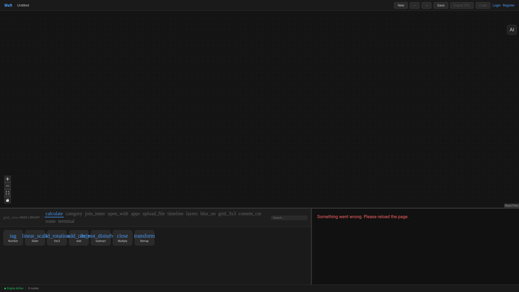Screen dimensions: 519x292
Task: Click the Engine Active status indicator
Action: pyautogui.click(x=14, y=288)
